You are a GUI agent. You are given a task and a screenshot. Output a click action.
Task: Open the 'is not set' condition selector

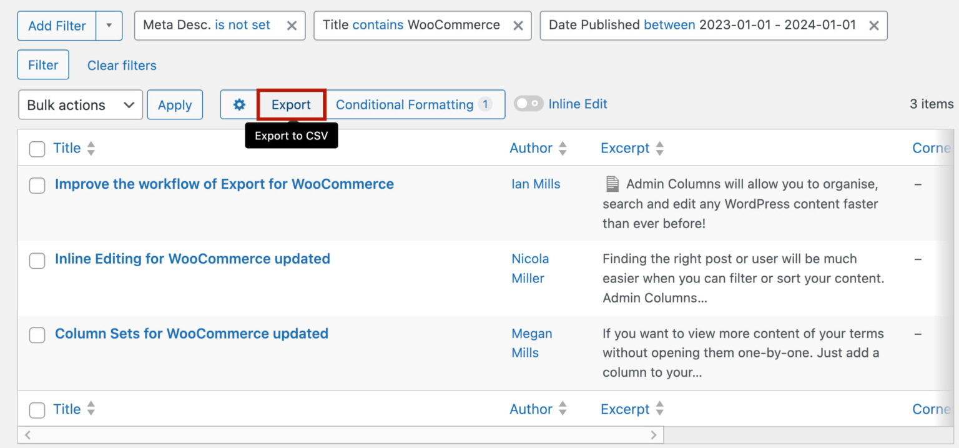point(243,25)
